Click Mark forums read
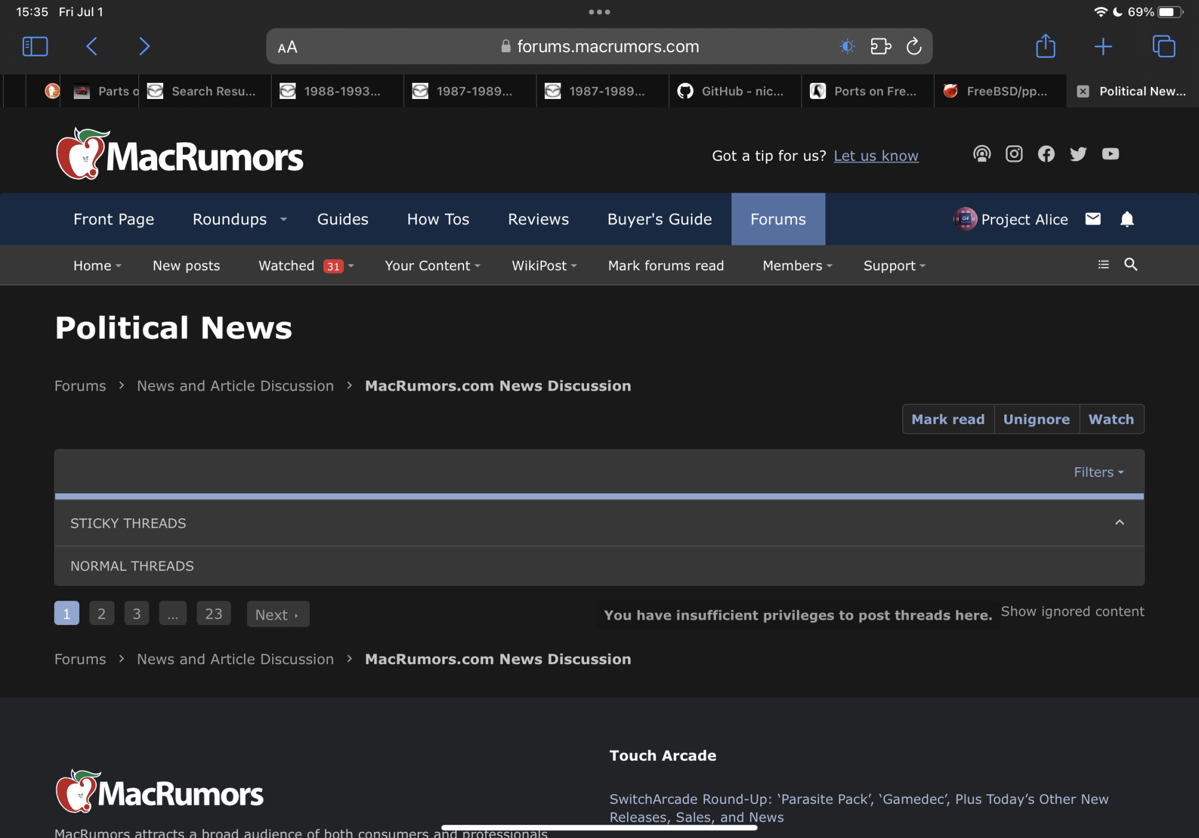The image size is (1199, 838). click(665, 266)
